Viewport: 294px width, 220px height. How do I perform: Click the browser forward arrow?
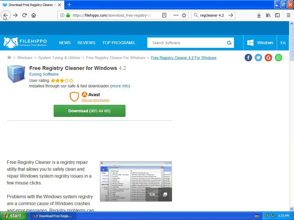[x=15, y=15]
